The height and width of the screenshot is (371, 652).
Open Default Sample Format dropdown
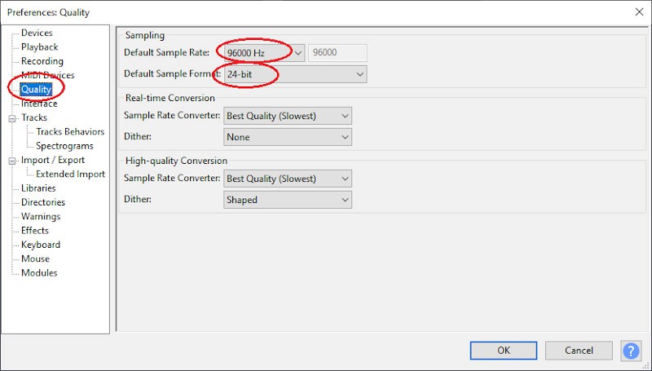(x=295, y=74)
